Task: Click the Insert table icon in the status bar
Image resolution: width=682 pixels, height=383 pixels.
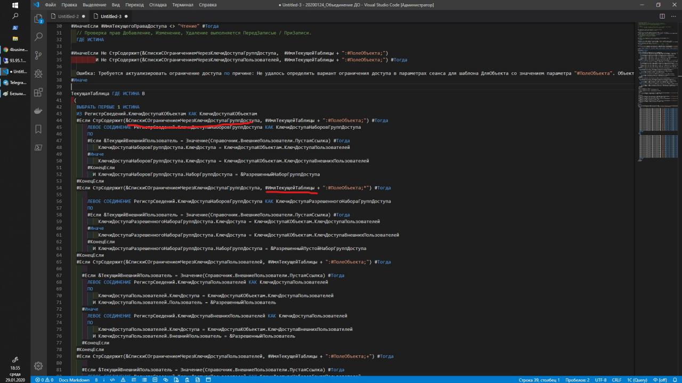Action: tap(155, 380)
